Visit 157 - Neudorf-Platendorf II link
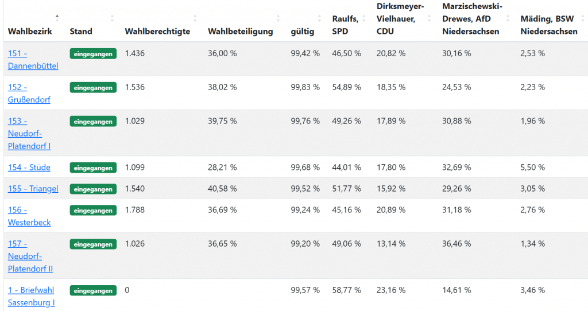 30,256
